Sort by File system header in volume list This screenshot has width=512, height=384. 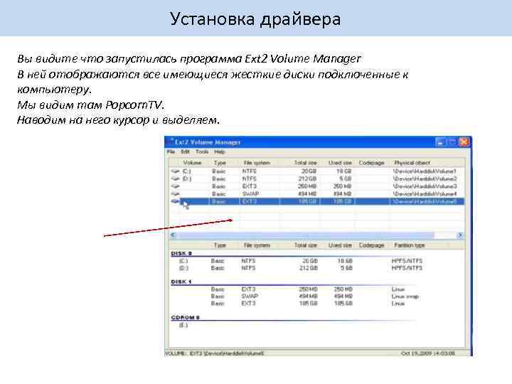coord(257,163)
